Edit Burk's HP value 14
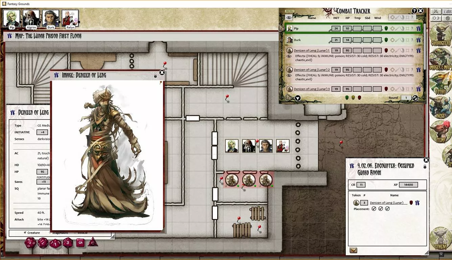Image resolution: width=452 pixels, height=260 pixels. (347, 40)
